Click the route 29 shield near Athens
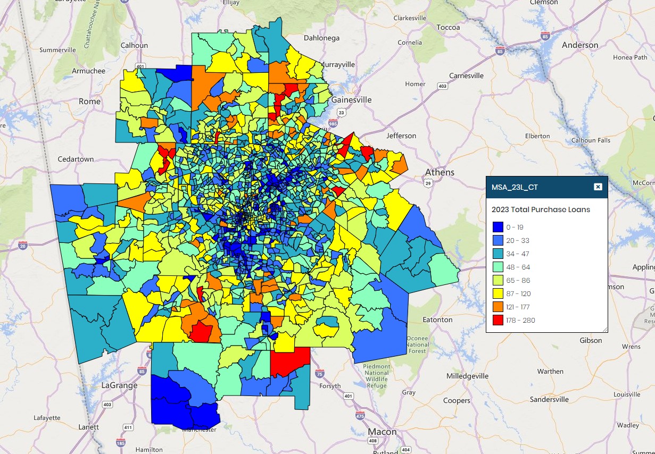655x454 pixels. [x=428, y=183]
